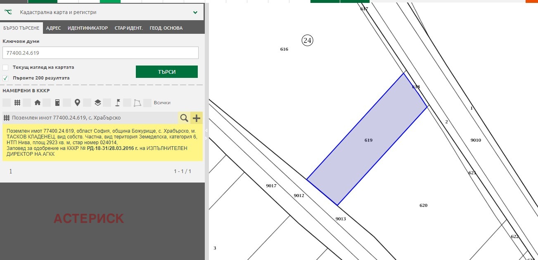This screenshot has height=260, width=538.
Task: Select the stacked layers filter icon
Action: [x=97, y=103]
